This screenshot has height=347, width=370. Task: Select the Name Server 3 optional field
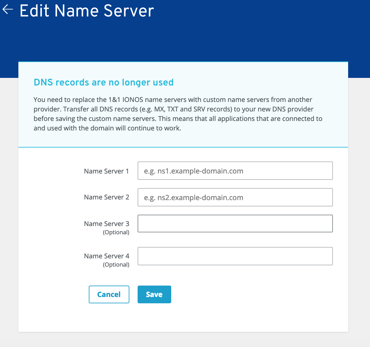235,224
